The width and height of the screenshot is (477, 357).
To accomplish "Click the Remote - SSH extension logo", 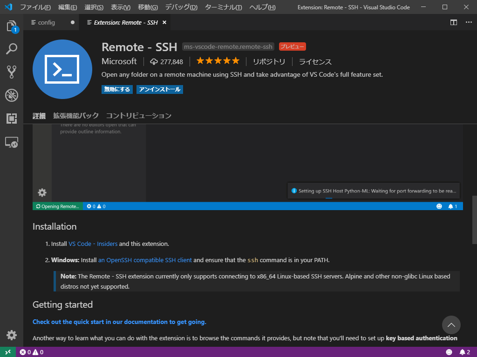I will click(x=62, y=69).
